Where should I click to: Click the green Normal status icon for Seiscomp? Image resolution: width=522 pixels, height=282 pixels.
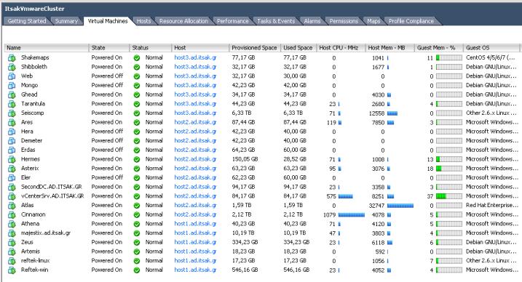coord(136,113)
